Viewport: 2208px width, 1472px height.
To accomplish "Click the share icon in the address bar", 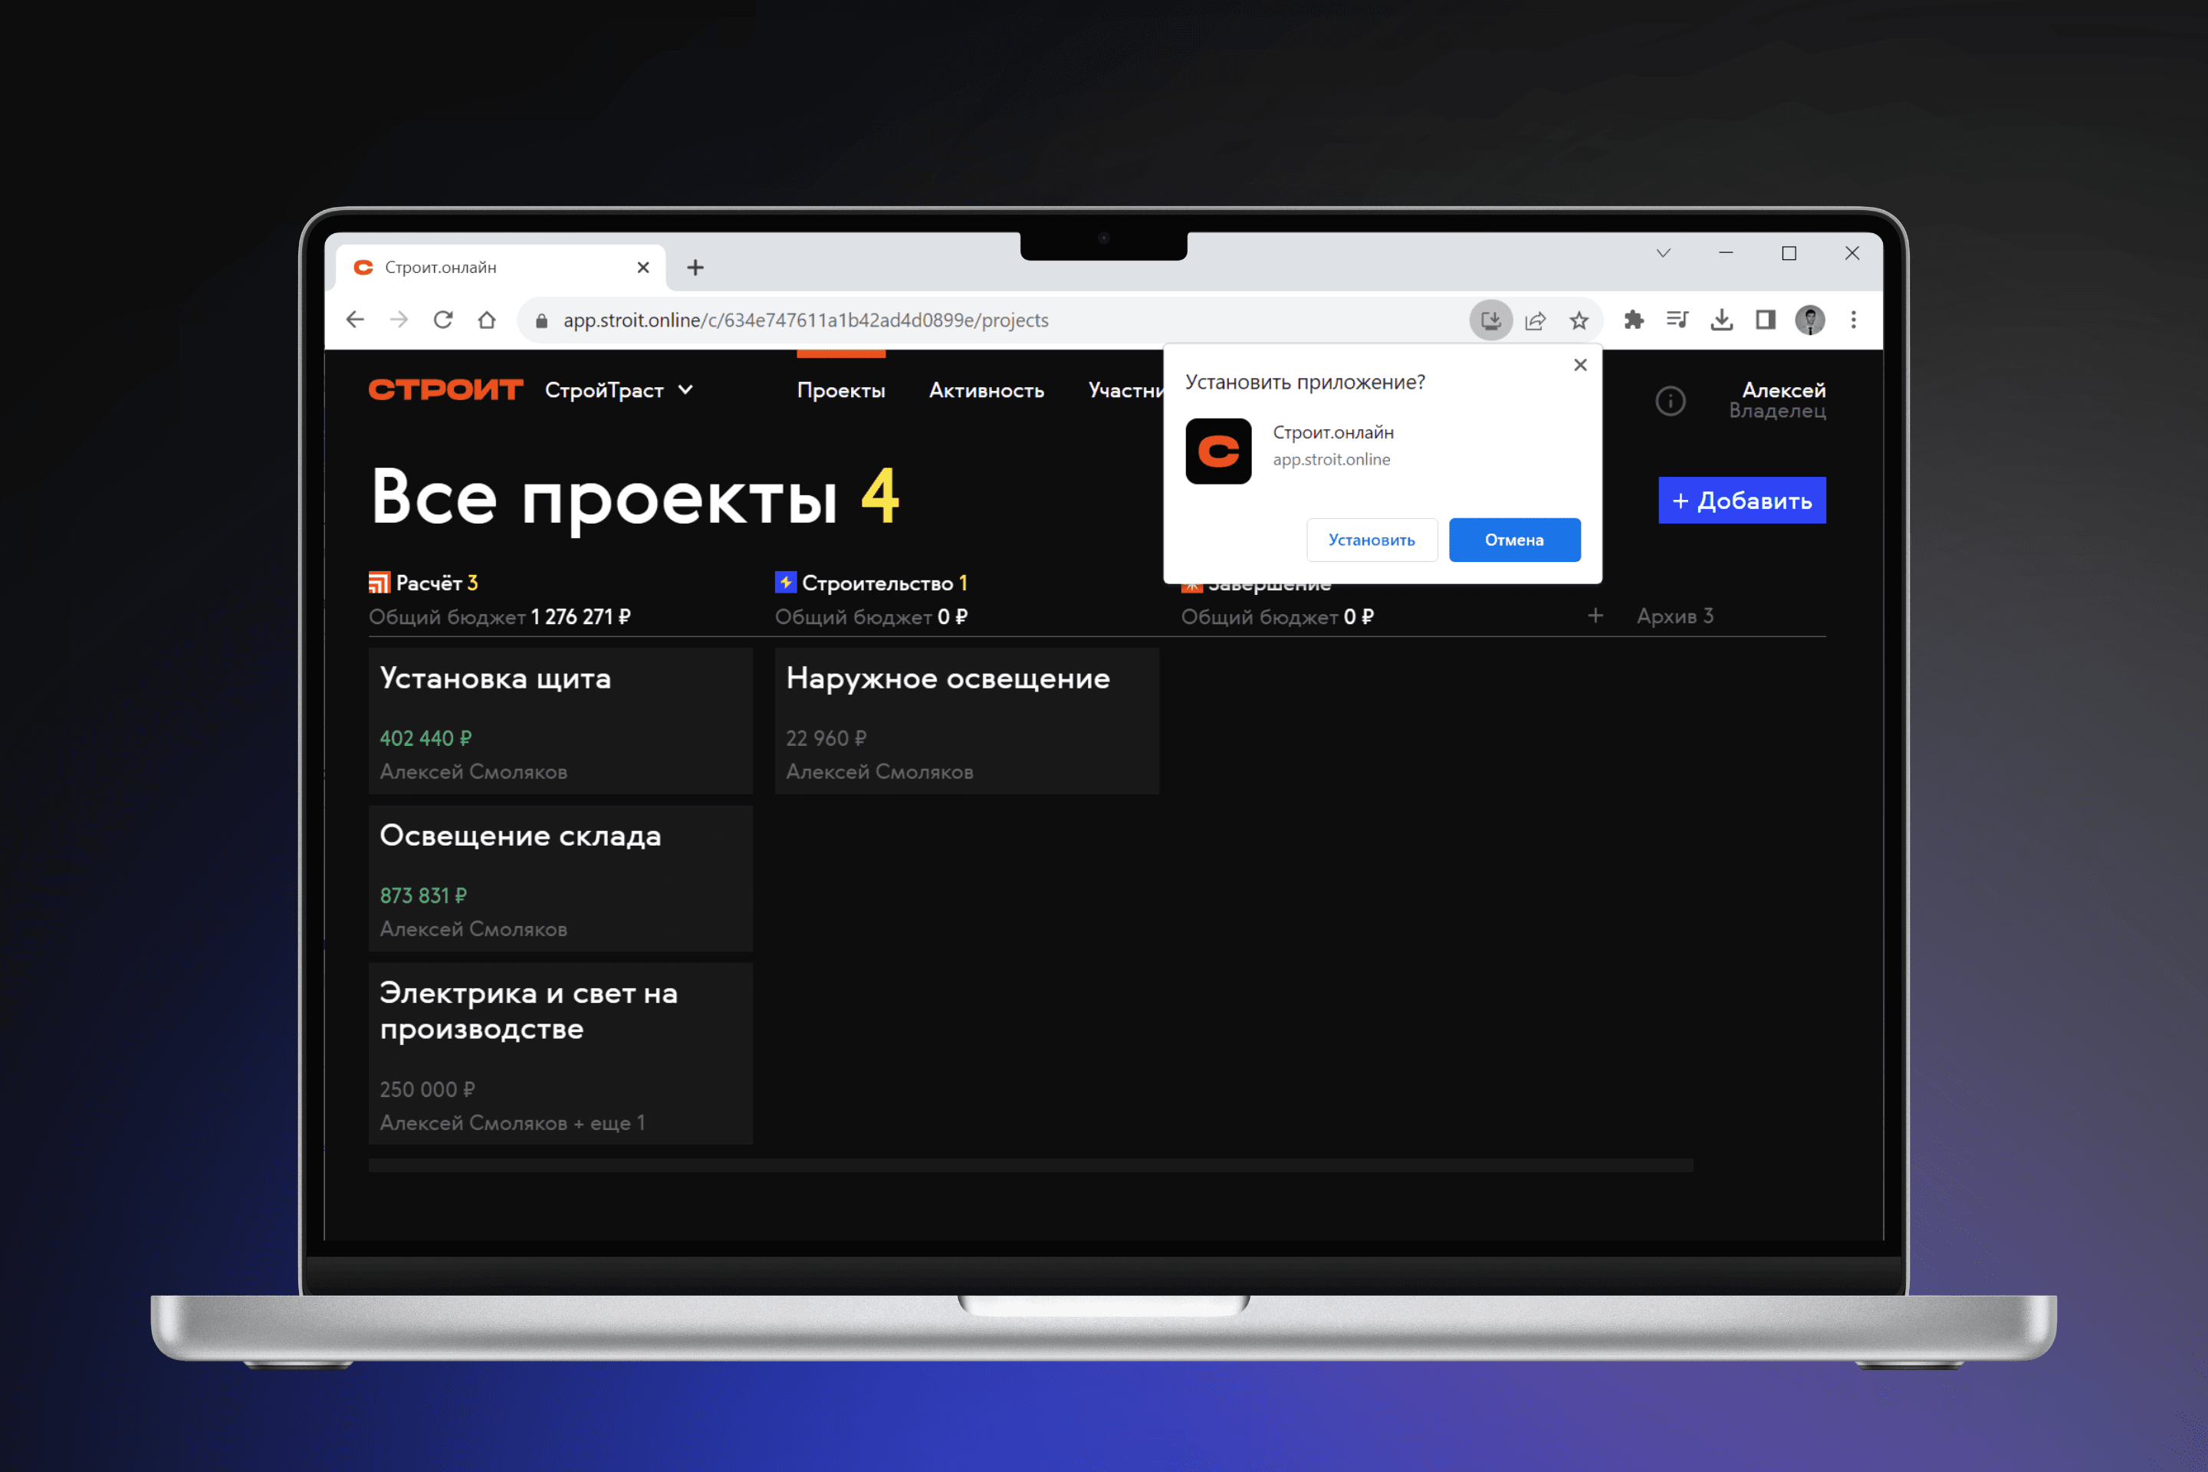I will [1535, 319].
